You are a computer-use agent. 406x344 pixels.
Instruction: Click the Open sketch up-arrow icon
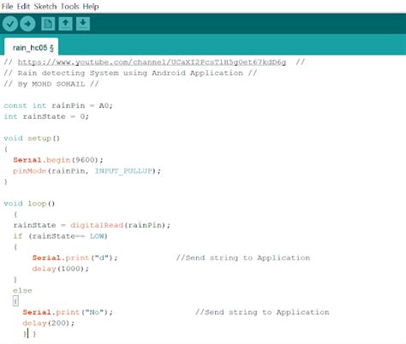(x=65, y=24)
